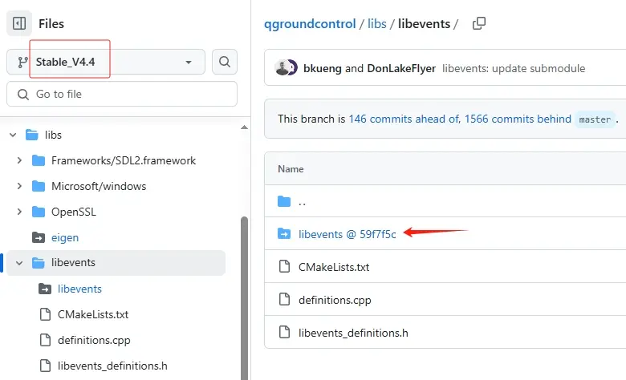This screenshot has width=626, height=380.
Task: Click file icon beside definitions.cpp in tree
Action: click(x=45, y=340)
